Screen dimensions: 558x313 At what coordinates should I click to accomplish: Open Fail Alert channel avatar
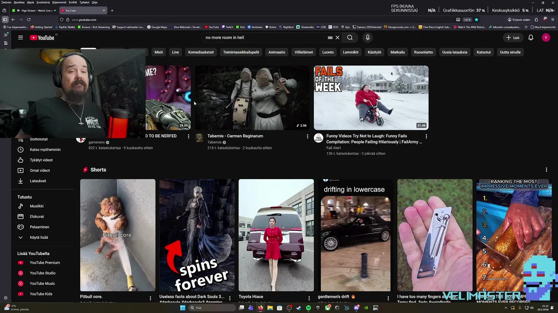click(319, 138)
